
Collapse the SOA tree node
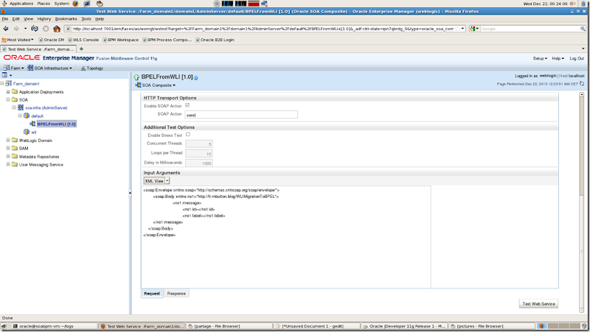pyautogui.click(x=8, y=99)
